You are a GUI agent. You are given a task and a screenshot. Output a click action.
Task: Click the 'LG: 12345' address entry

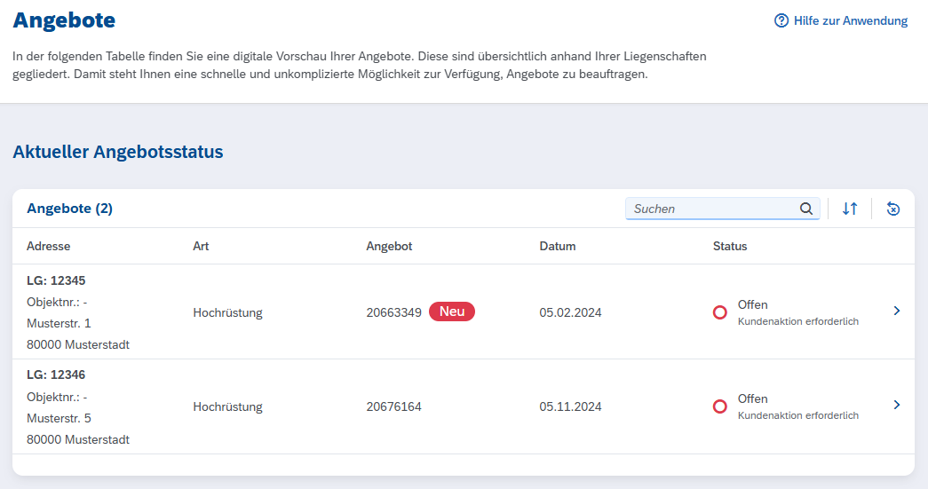coord(56,280)
